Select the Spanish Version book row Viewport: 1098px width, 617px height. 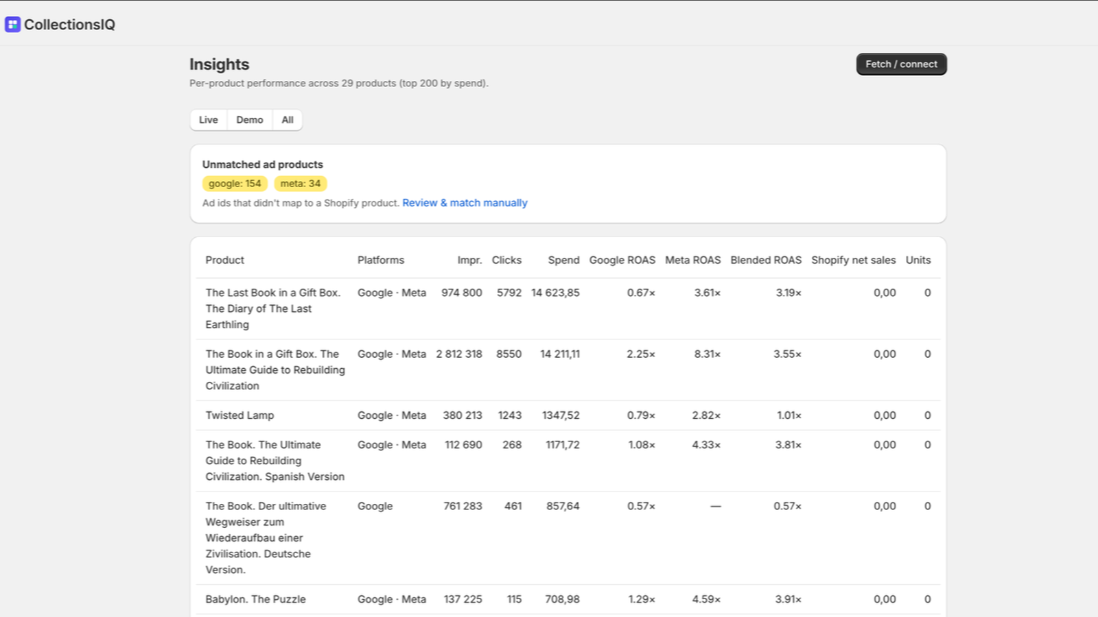[568, 461]
